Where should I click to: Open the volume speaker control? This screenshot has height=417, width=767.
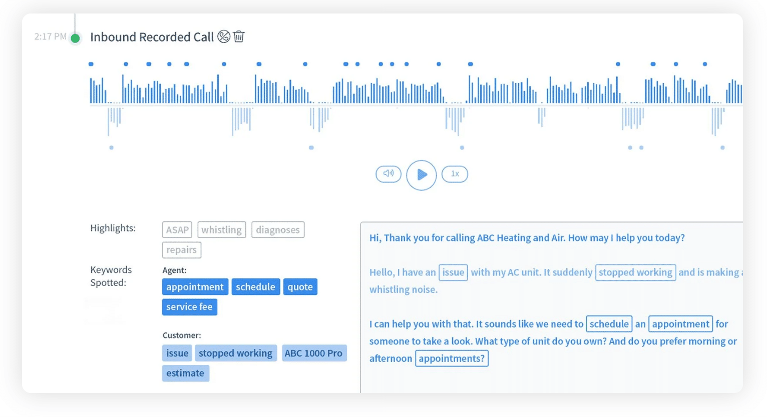click(388, 174)
